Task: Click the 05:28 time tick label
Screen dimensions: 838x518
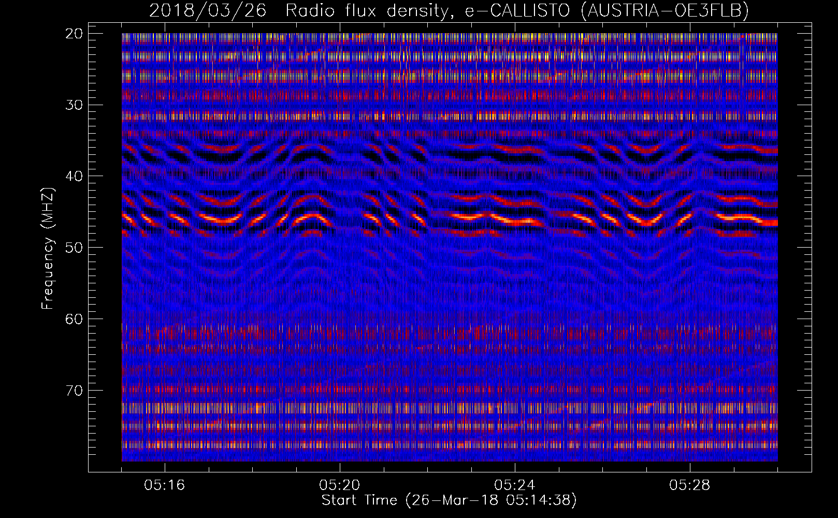Action: click(x=689, y=485)
